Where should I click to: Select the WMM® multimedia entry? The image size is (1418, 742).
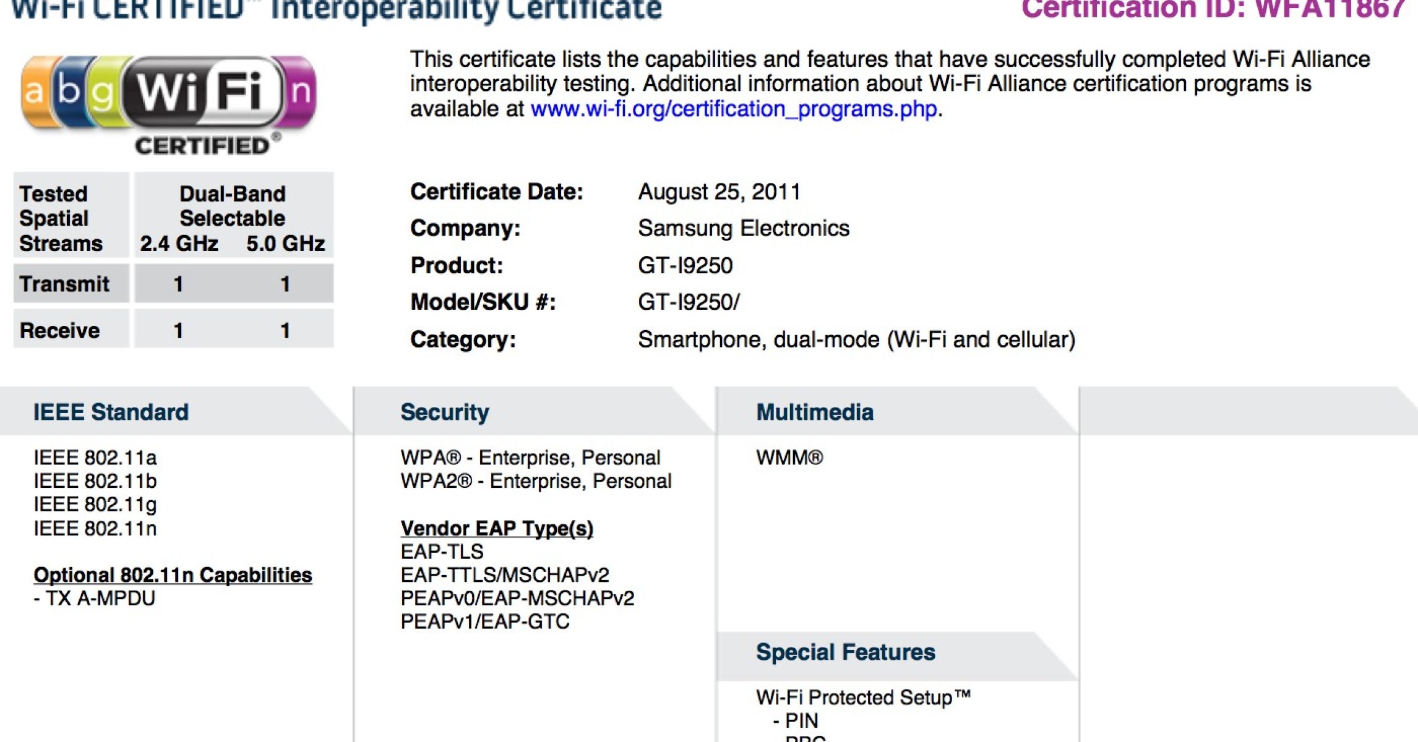click(x=789, y=458)
